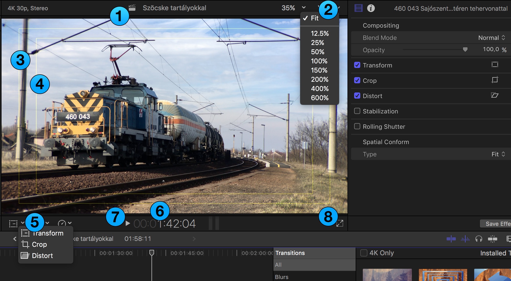Choose 200% zoom level
The height and width of the screenshot is (281, 511).
coord(319,79)
